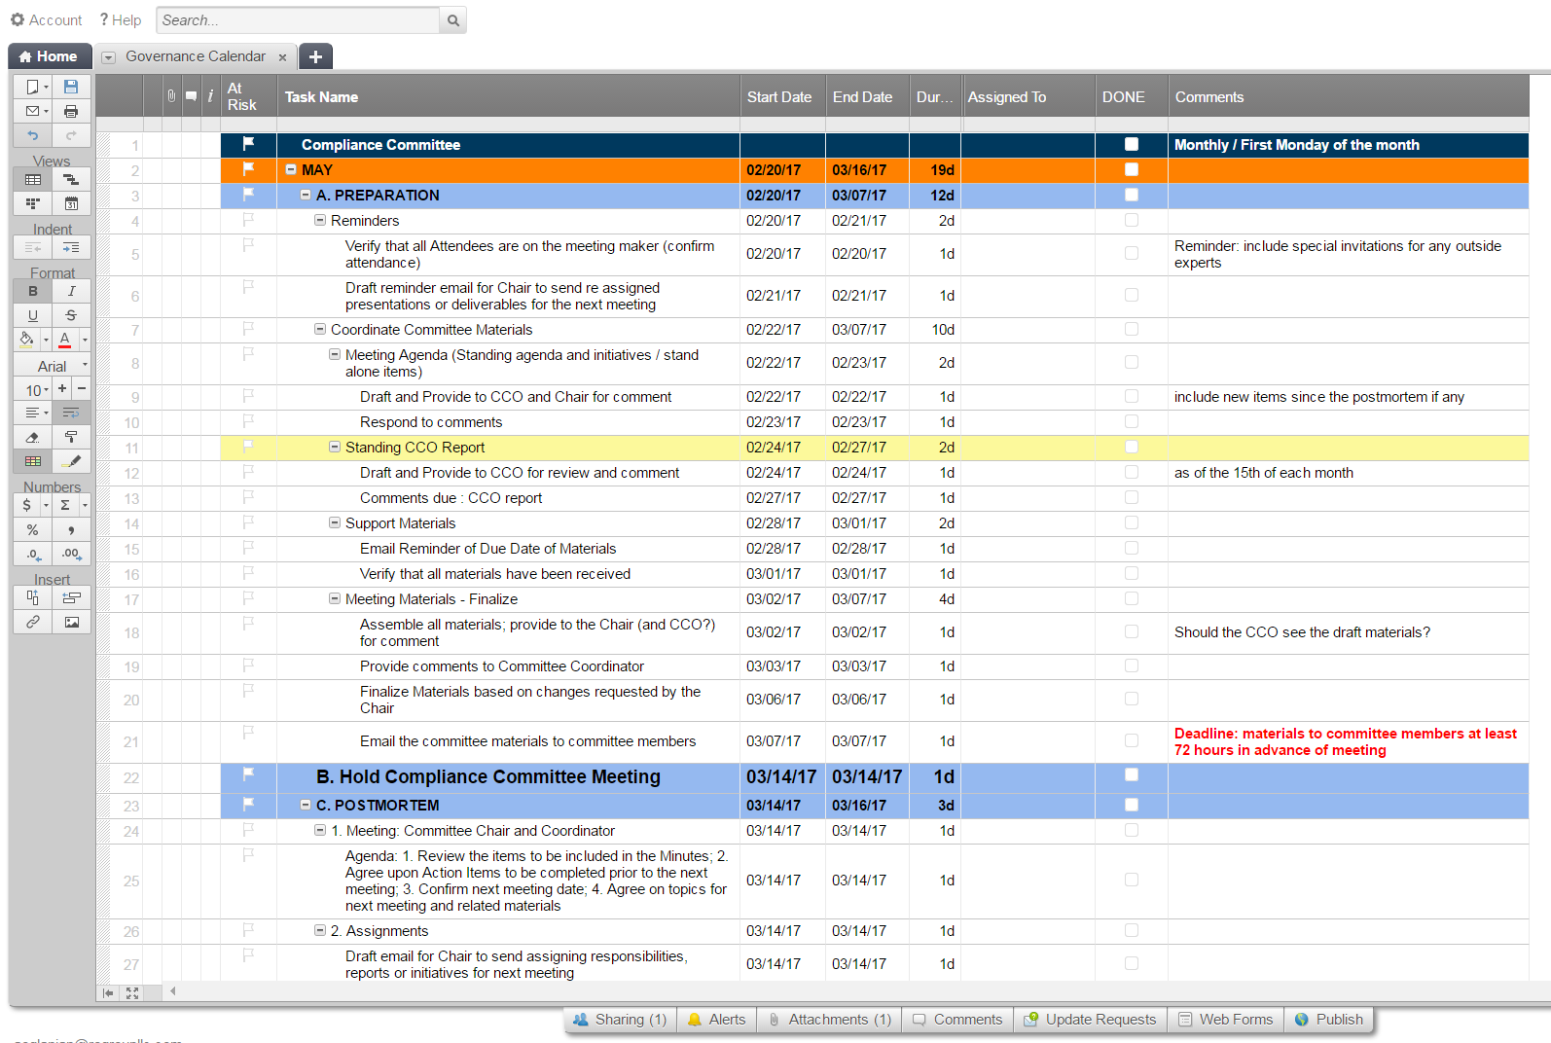The width and height of the screenshot is (1551, 1043).
Task: Open the bottom Comments tab
Action: click(957, 1020)
